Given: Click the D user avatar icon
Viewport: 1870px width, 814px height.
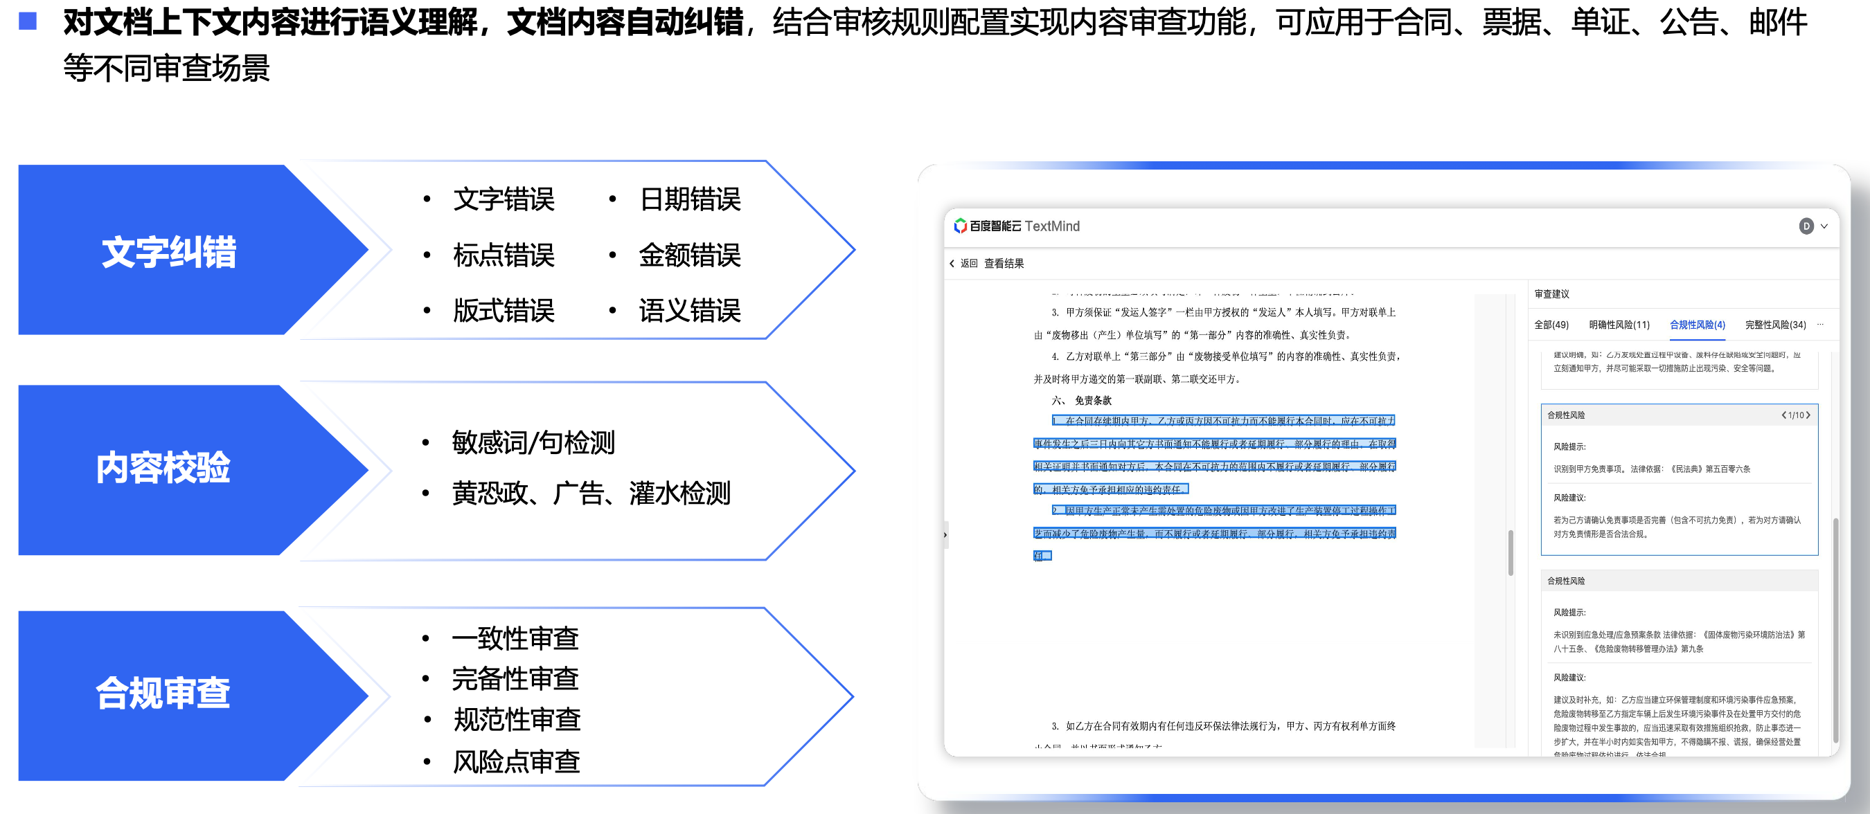Looking at the screenshot, I should (1806, 226).
